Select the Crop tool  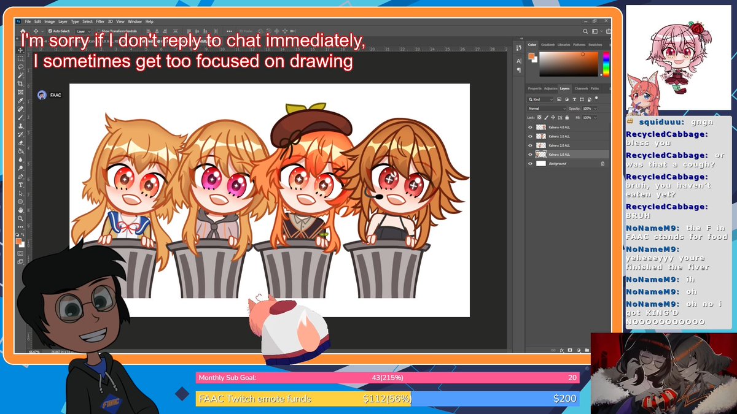pyautogui.click(x=21, y=83)
